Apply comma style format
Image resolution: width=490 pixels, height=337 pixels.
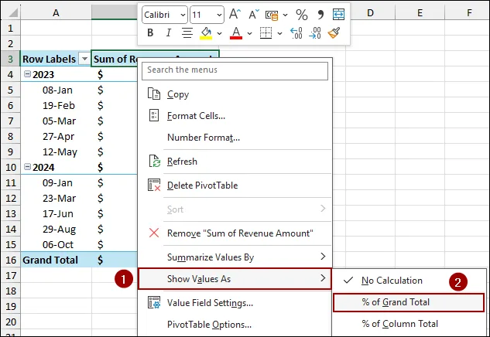click(320, 15)
